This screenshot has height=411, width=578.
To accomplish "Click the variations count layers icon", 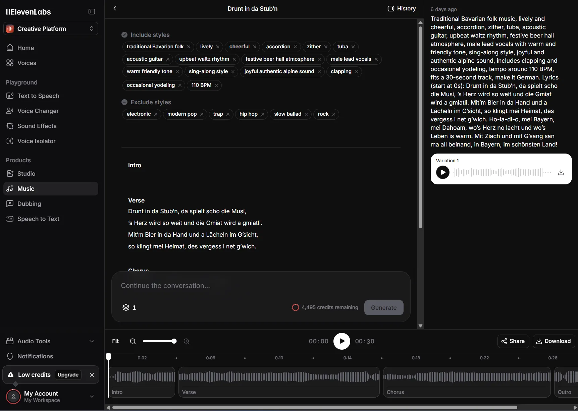I will [126, 307].
